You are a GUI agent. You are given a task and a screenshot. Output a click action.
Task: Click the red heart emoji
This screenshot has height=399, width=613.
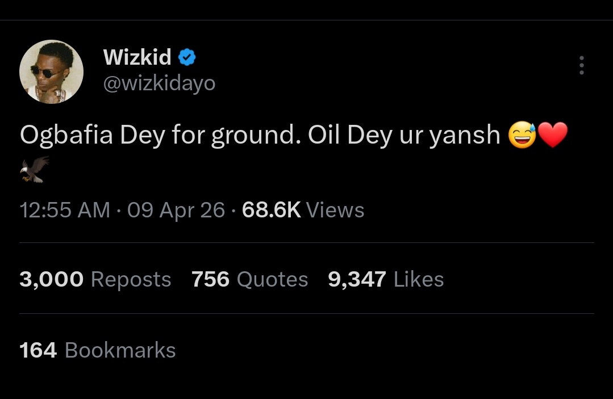click(552, 136)
